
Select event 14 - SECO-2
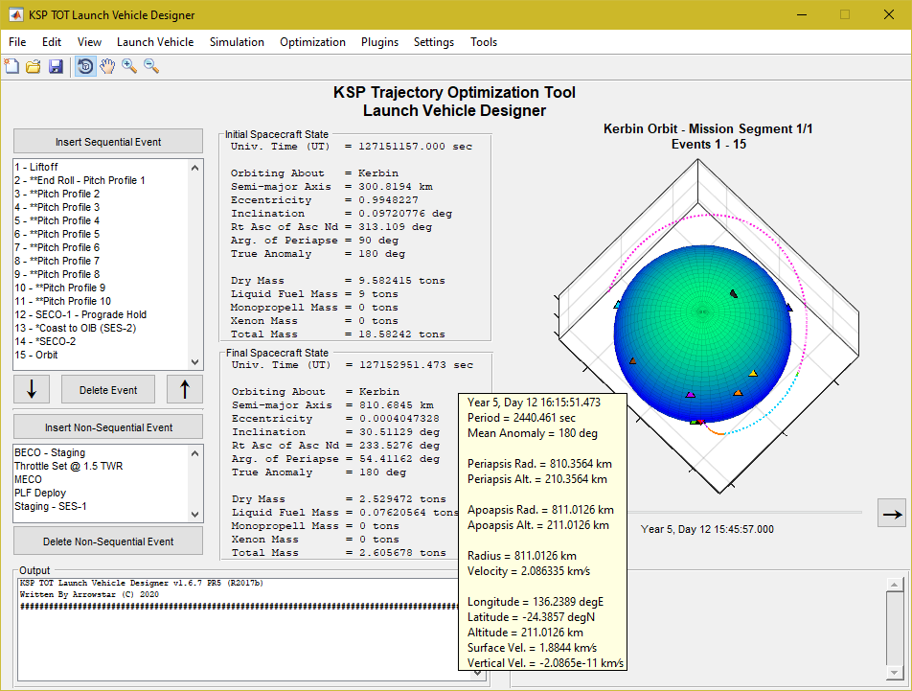point(101,341)
